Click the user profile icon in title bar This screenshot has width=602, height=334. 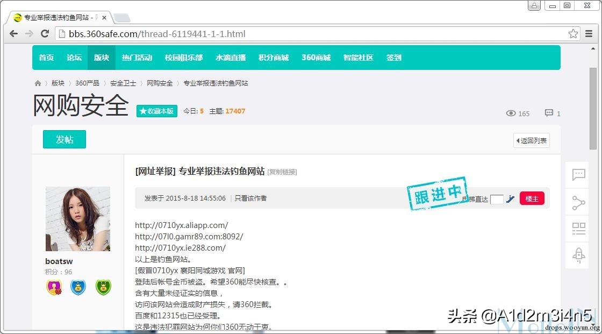[534, 5]
